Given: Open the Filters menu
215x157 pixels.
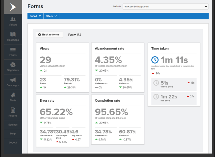Looking at the screenshot, I should tap(51, 16).
